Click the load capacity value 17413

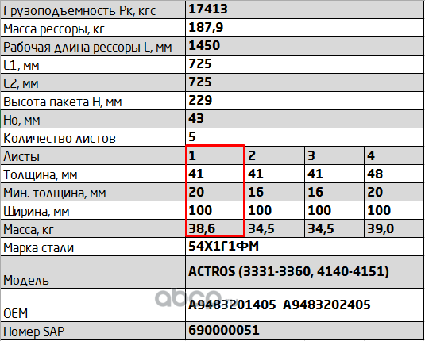point(208,9)
